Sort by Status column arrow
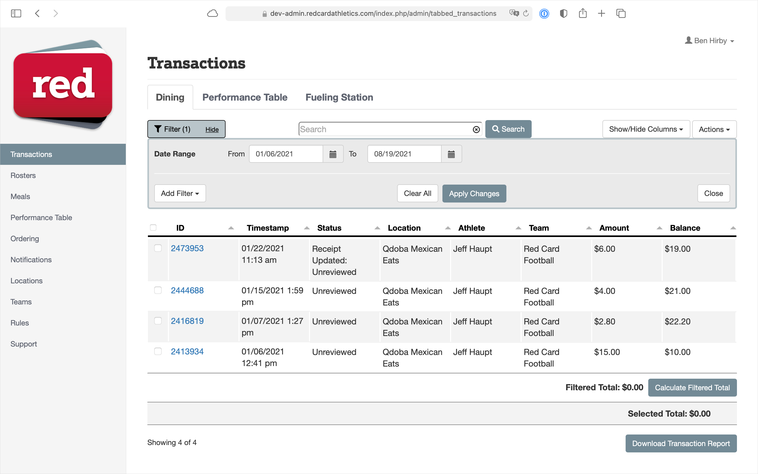Image resolution: width=758 pixels, height=474 pixels. (x=377, y=228)
